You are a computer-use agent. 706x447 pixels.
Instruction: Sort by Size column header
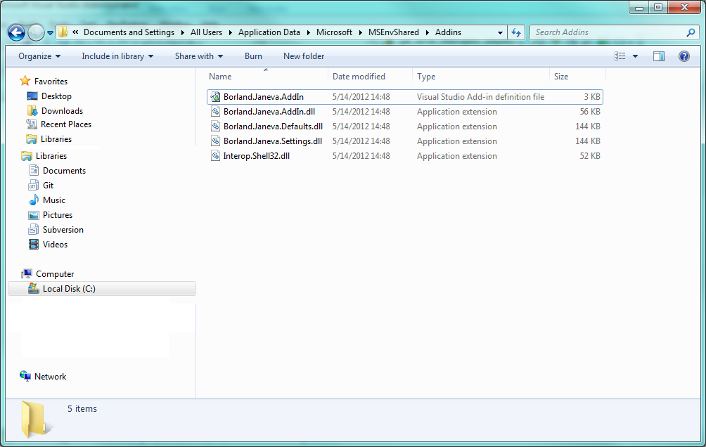tap(578, 77)
